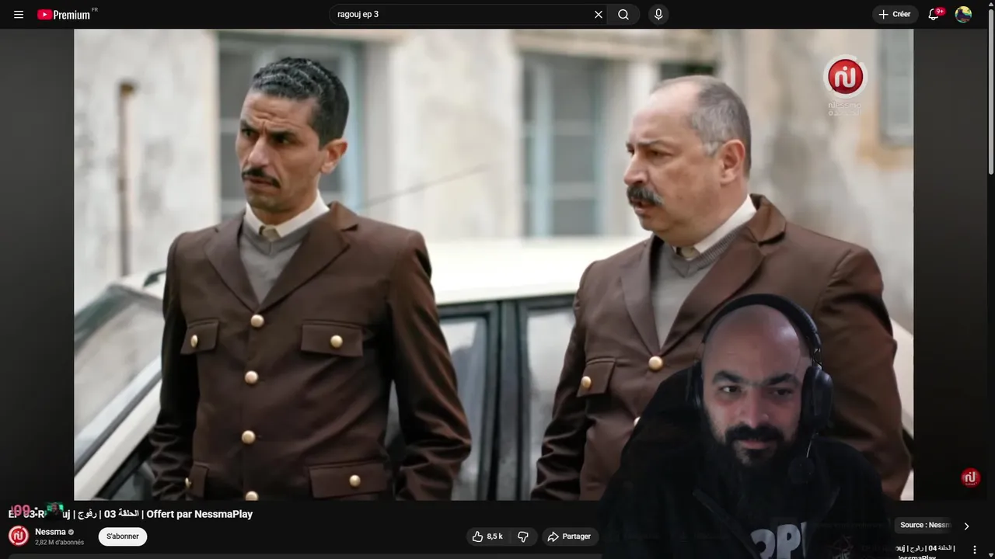Open the Nessma channel avatar
This screenshot has height=559, width=995.
pos(19,536)
